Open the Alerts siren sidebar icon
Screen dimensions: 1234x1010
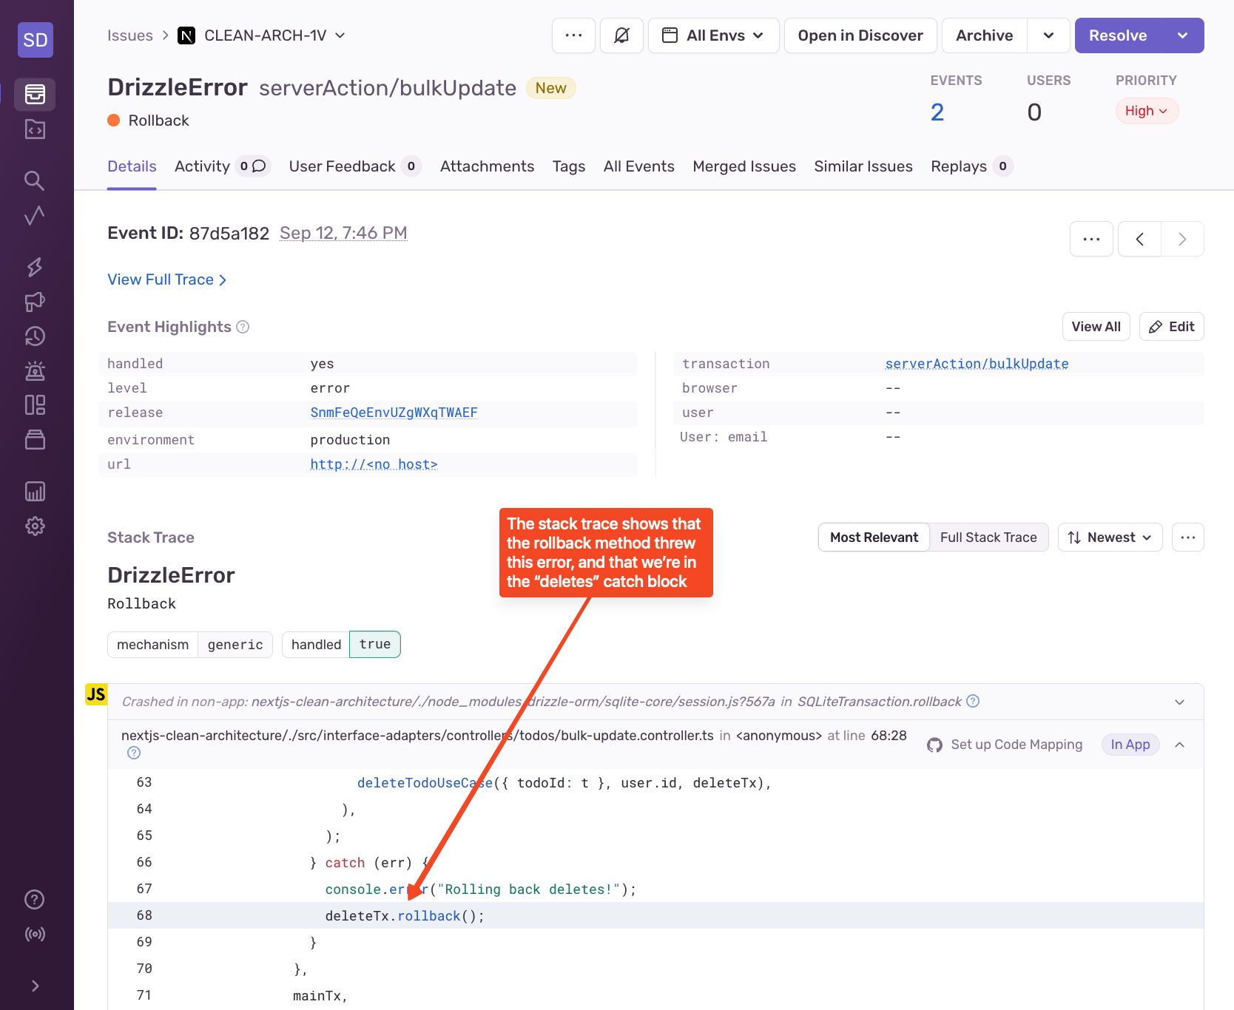[35, 370]
